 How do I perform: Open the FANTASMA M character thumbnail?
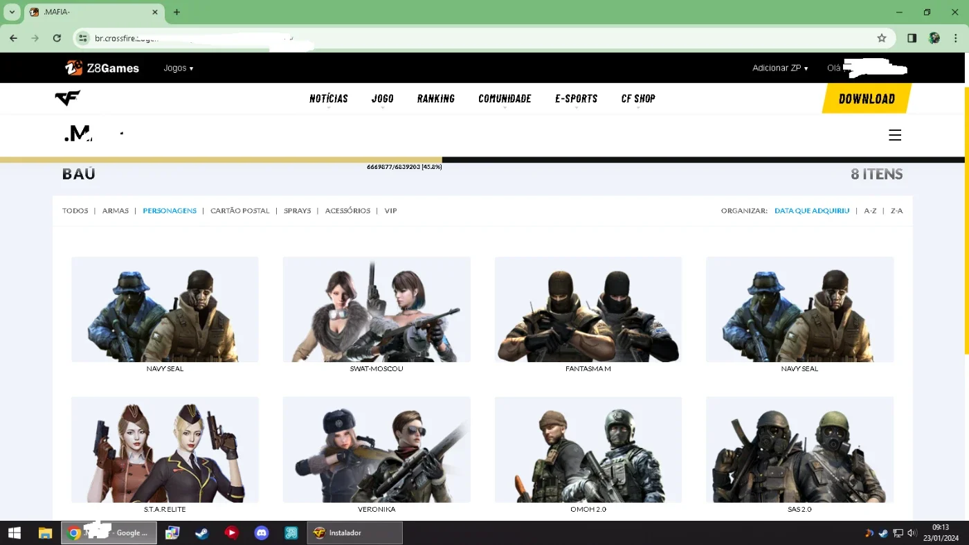[x=588, y=310]
